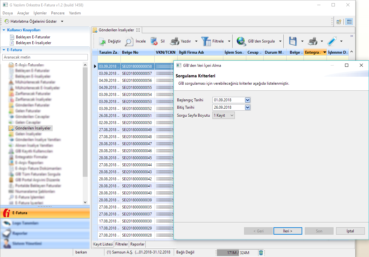Open the Hatırlatma Öğelerini Göster dropdown arrow
The height and width of the screenshot is (257, 369).
coord(62,21)
